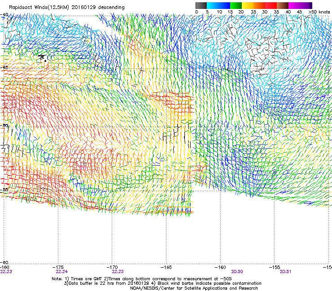Click the legend label '25'
This screenshot has width=332, height=291.
tap(253, 12)
